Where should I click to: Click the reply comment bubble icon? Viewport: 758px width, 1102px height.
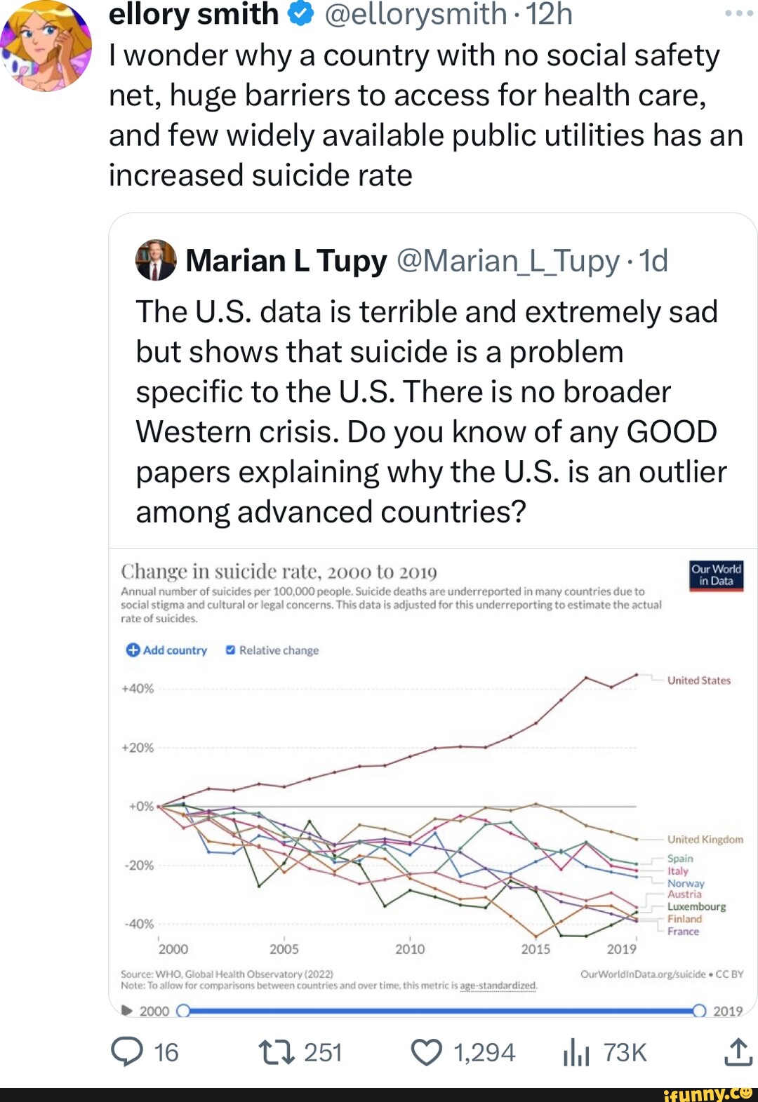(x=127, y=1052)
